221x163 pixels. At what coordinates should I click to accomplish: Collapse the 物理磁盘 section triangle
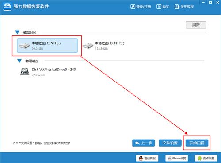point(19,61)
